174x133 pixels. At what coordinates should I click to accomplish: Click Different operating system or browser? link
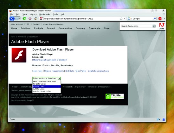[50, 60]
